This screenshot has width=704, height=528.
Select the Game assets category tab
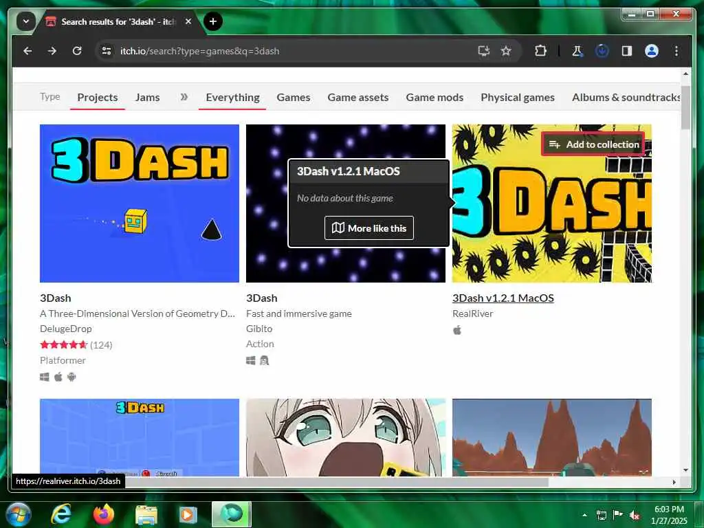click(357, 98)
